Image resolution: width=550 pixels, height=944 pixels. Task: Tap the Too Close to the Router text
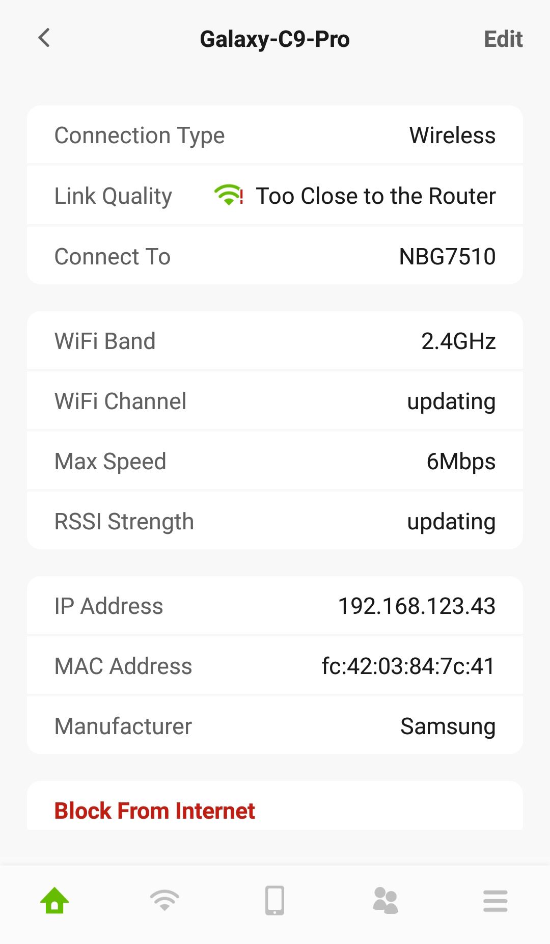(x=375, y=196)
